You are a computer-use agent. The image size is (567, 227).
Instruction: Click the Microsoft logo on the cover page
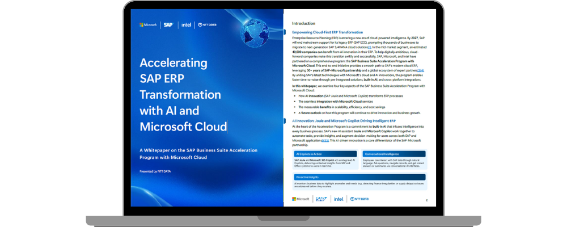[x=148, y=24]
